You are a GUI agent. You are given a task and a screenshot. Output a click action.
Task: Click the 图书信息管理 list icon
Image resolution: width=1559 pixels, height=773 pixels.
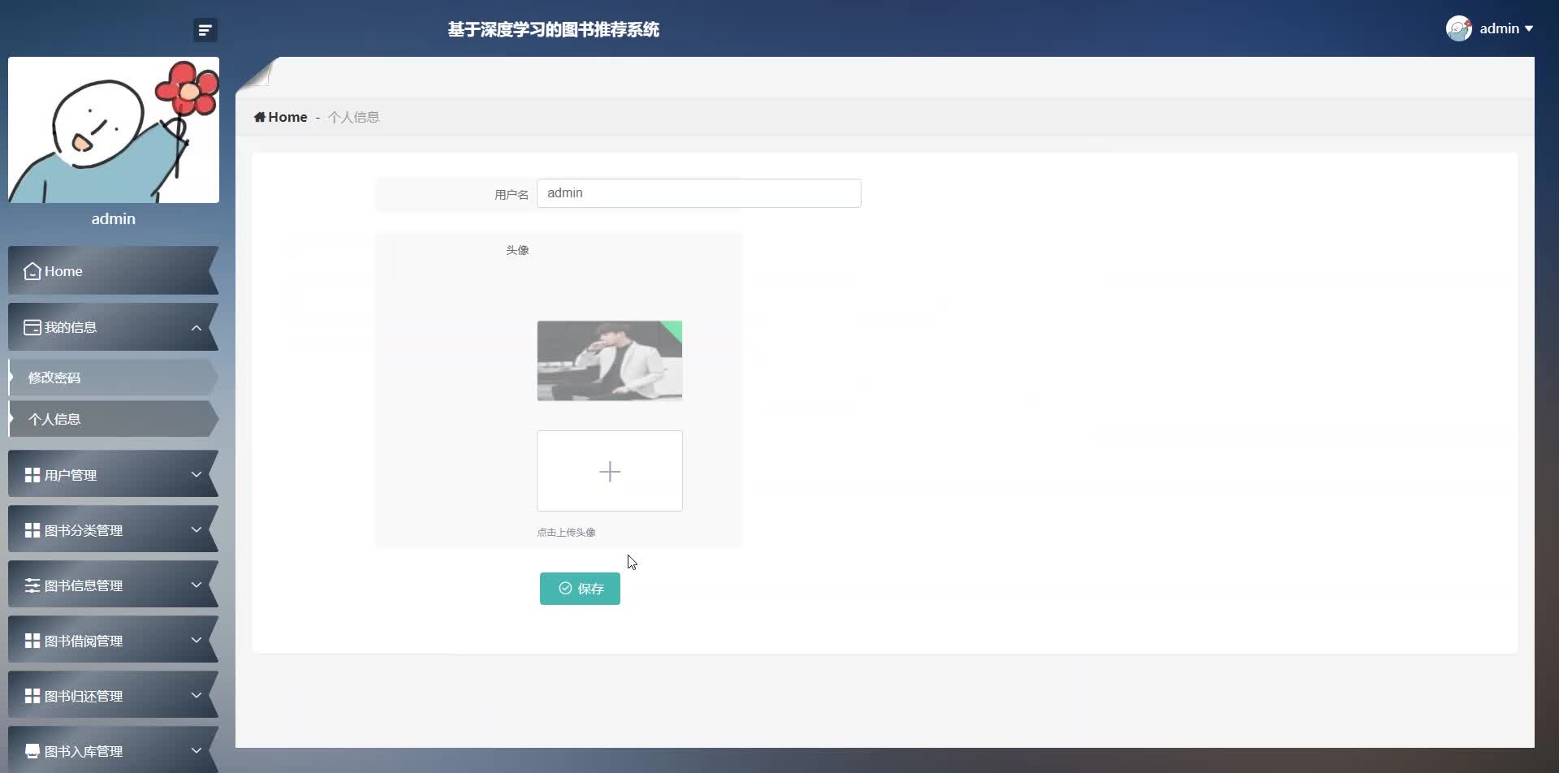32,585
